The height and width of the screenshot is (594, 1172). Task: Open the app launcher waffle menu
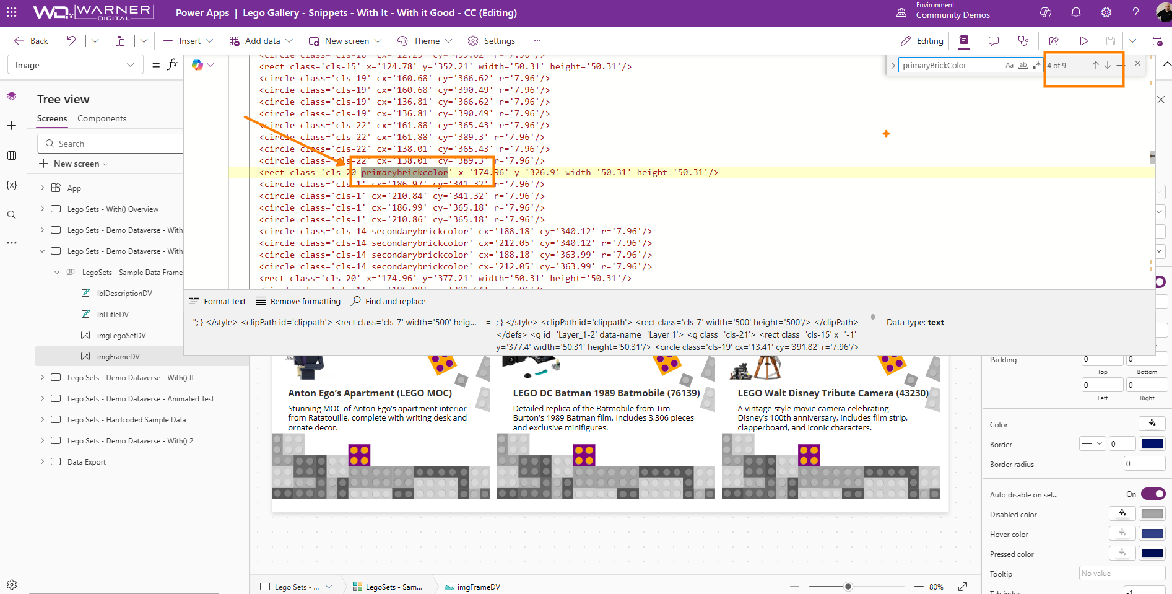click(x=12, y=12)
